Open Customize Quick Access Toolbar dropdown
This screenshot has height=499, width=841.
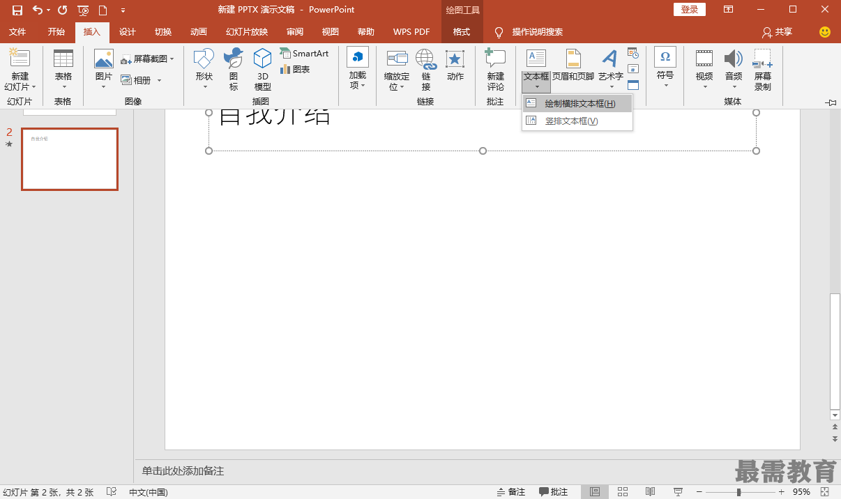click(x=123, y=10)
